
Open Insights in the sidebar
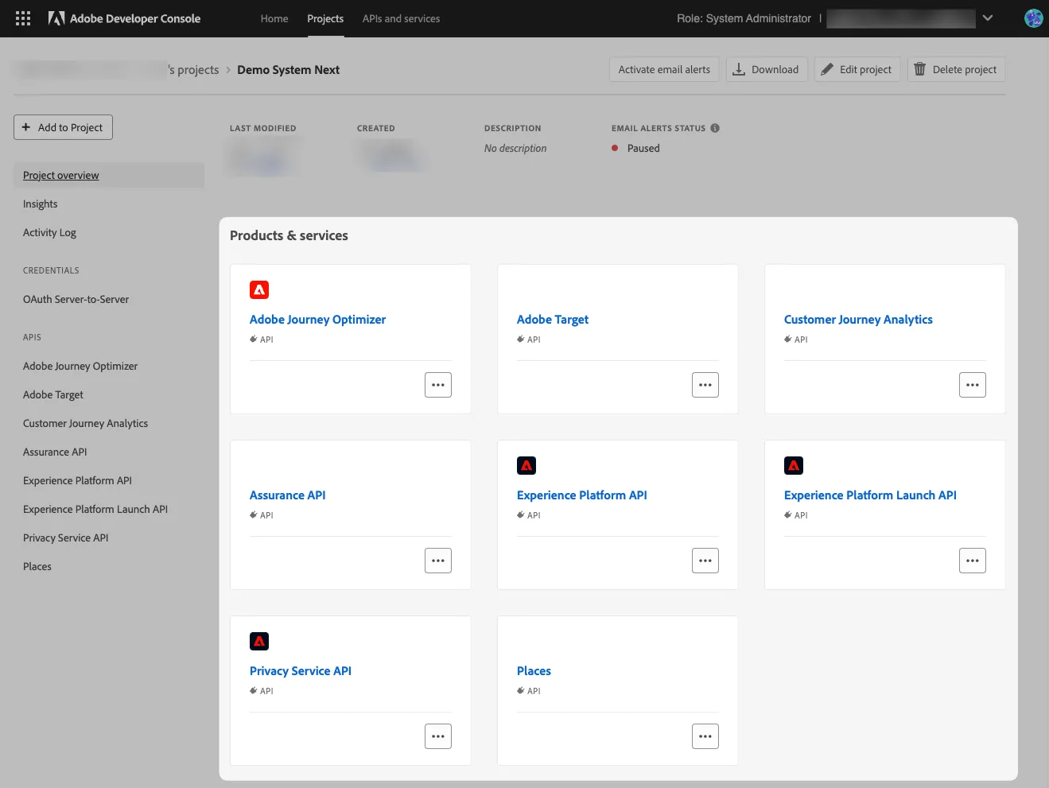tap(41, 204)
